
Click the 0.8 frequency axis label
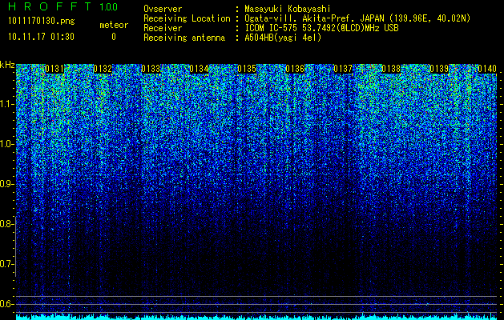click(6, 224)
